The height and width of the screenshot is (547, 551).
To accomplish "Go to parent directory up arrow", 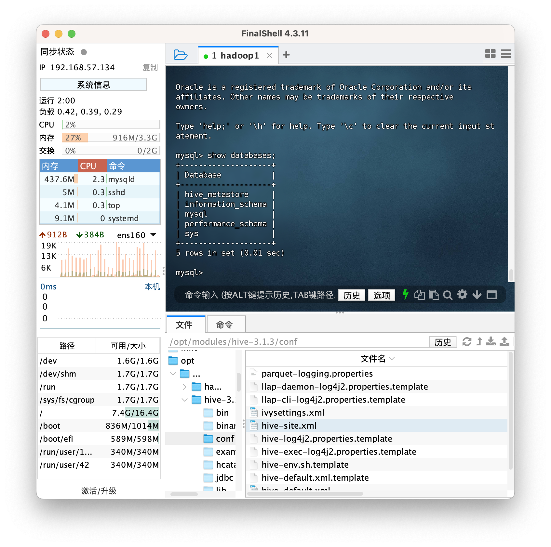I will pos(479,342).
